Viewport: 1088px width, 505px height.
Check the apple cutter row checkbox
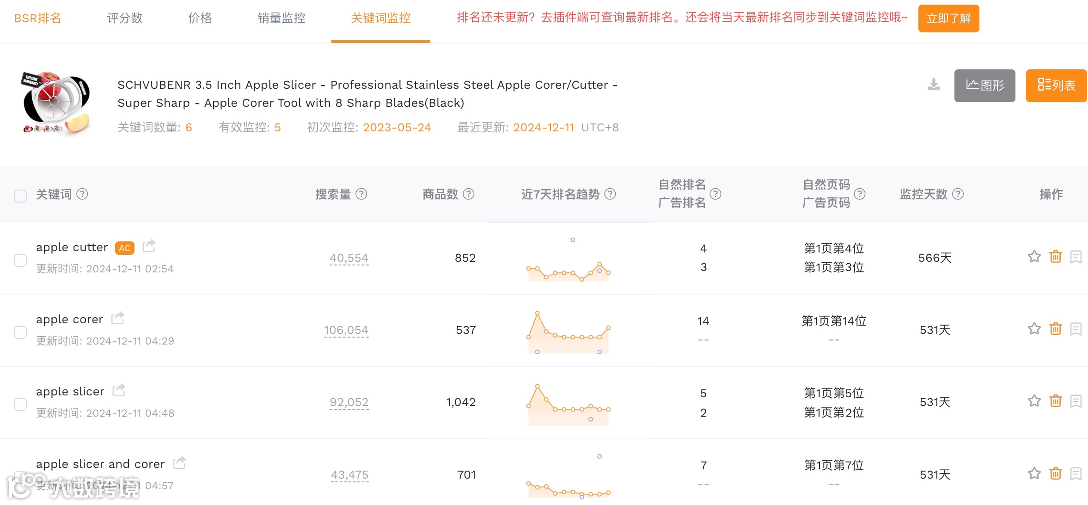(20, 260)
